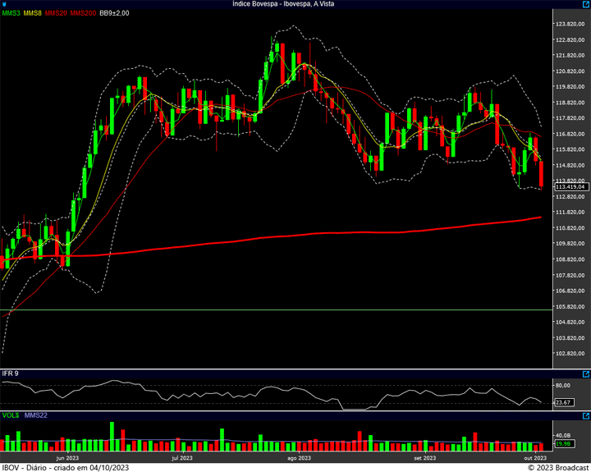Select the MMS22 volume average label
The image size is (591, 472).
tap(37, 415)
